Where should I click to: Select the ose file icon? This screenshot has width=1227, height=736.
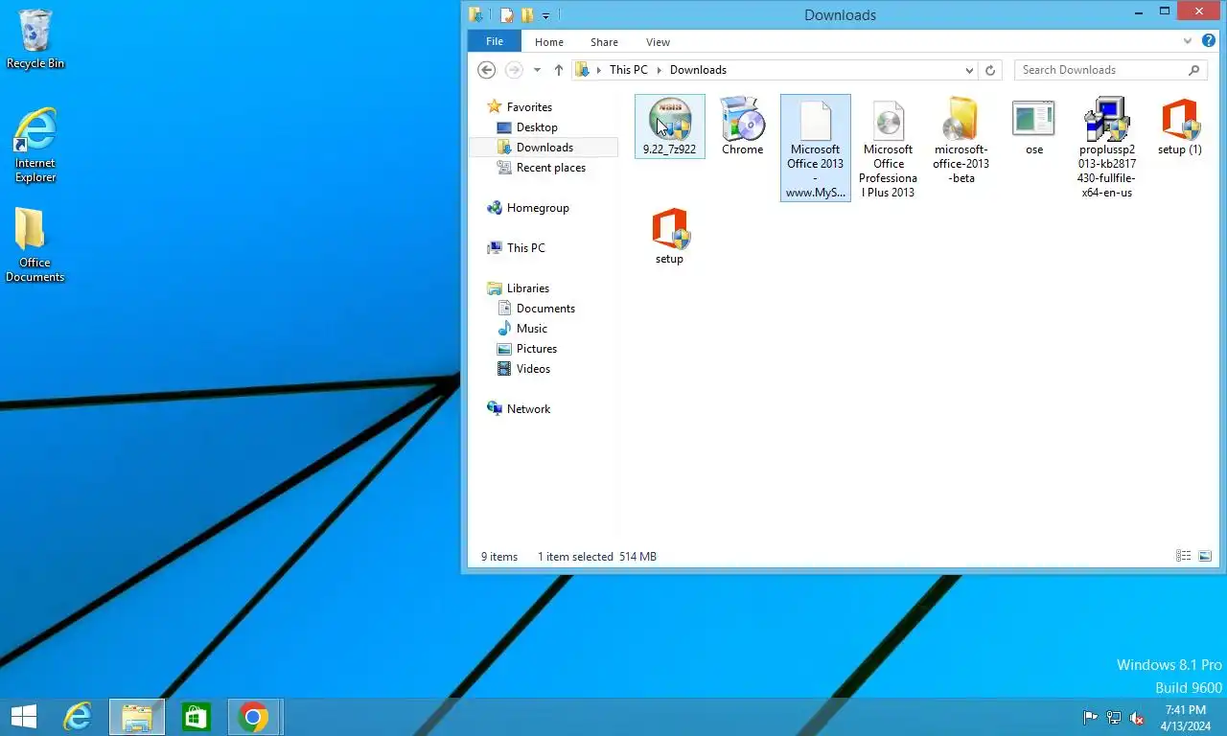tap(1033, 126)
